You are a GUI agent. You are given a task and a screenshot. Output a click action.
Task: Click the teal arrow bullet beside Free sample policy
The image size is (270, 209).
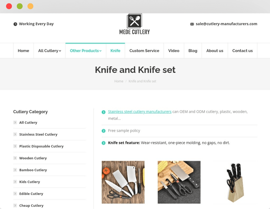point(104,131)
